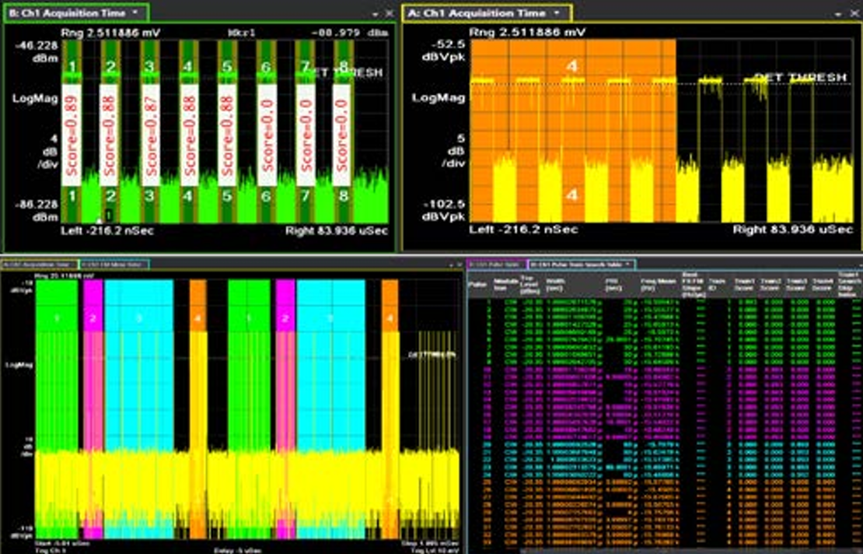
Task: Click the -46.228 dBm top axis value
Action: click(x=37, y=52)
